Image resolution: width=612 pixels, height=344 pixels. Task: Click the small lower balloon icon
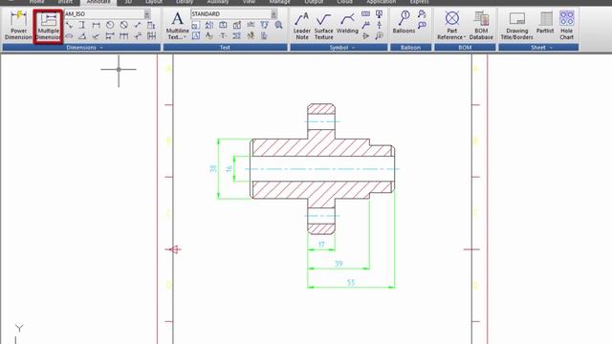coord(422,26)
